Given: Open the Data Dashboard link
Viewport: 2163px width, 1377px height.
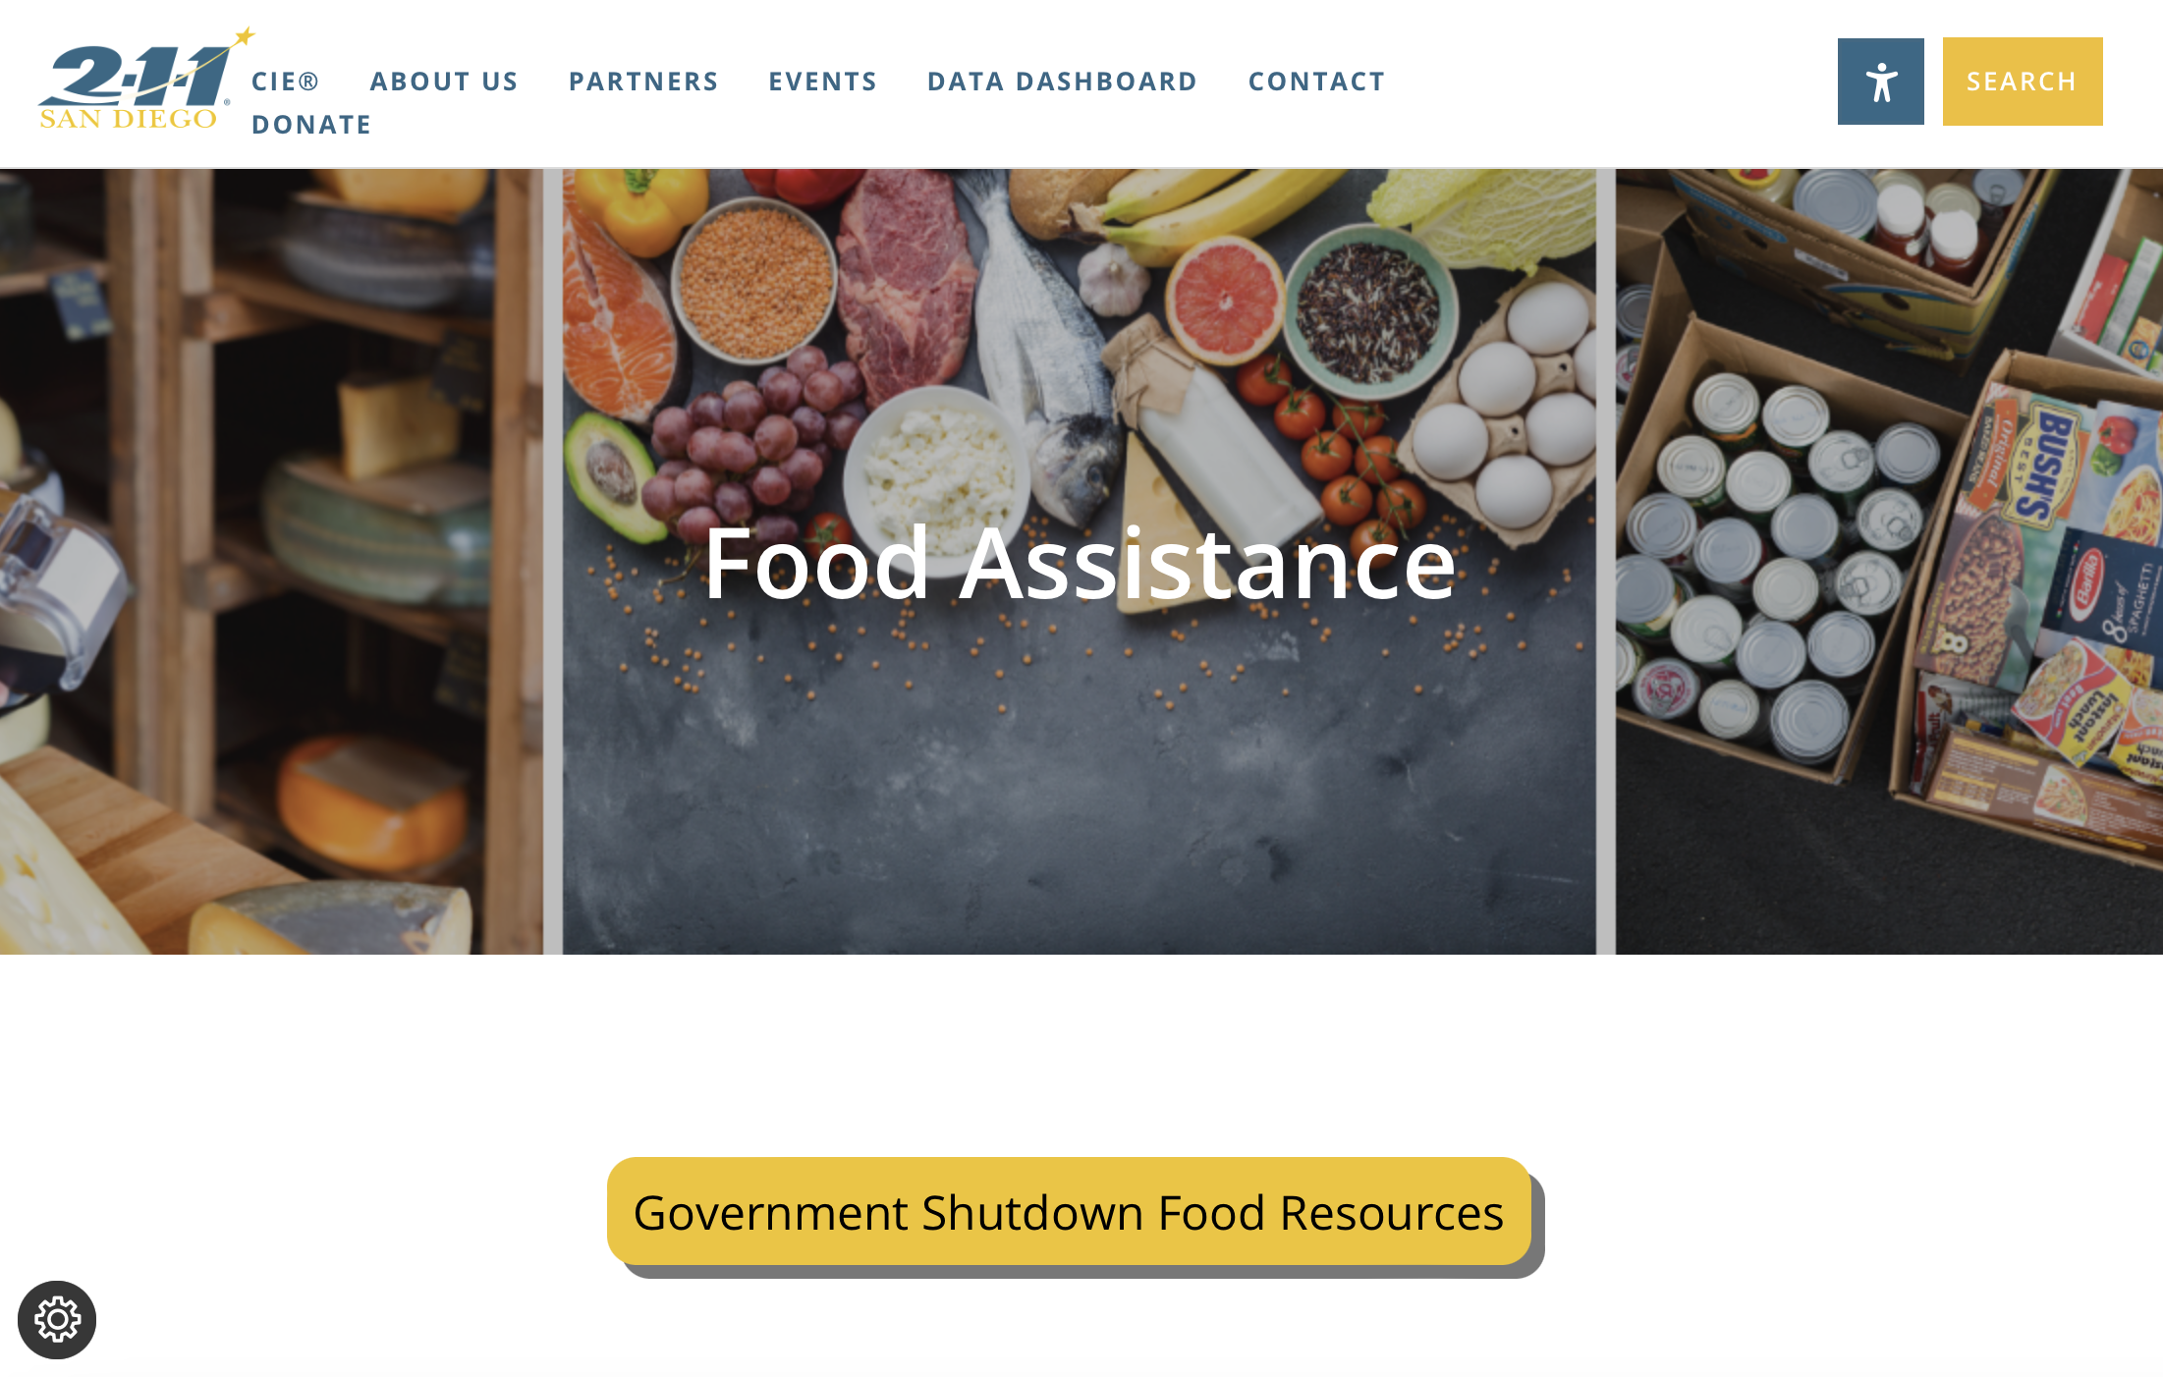Looking at the screenshot, I should pos(1063,82).
